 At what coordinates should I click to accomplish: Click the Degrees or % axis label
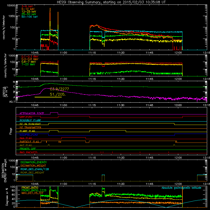coord(7,197)
